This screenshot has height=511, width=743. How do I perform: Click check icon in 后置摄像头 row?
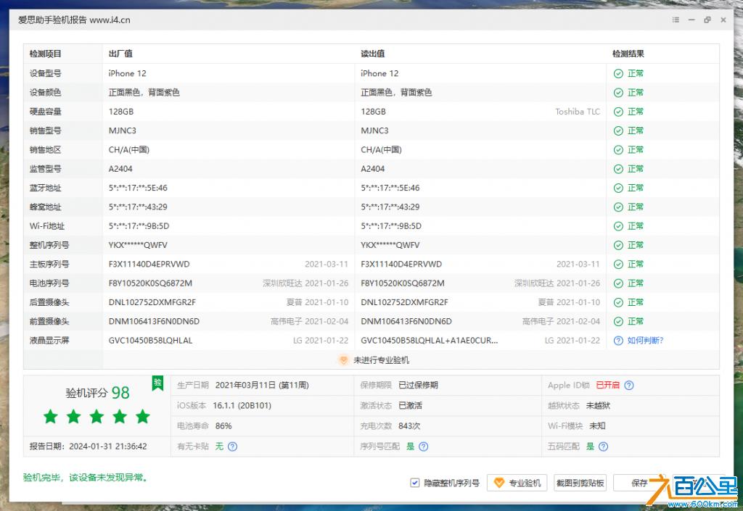coord(618,302)
